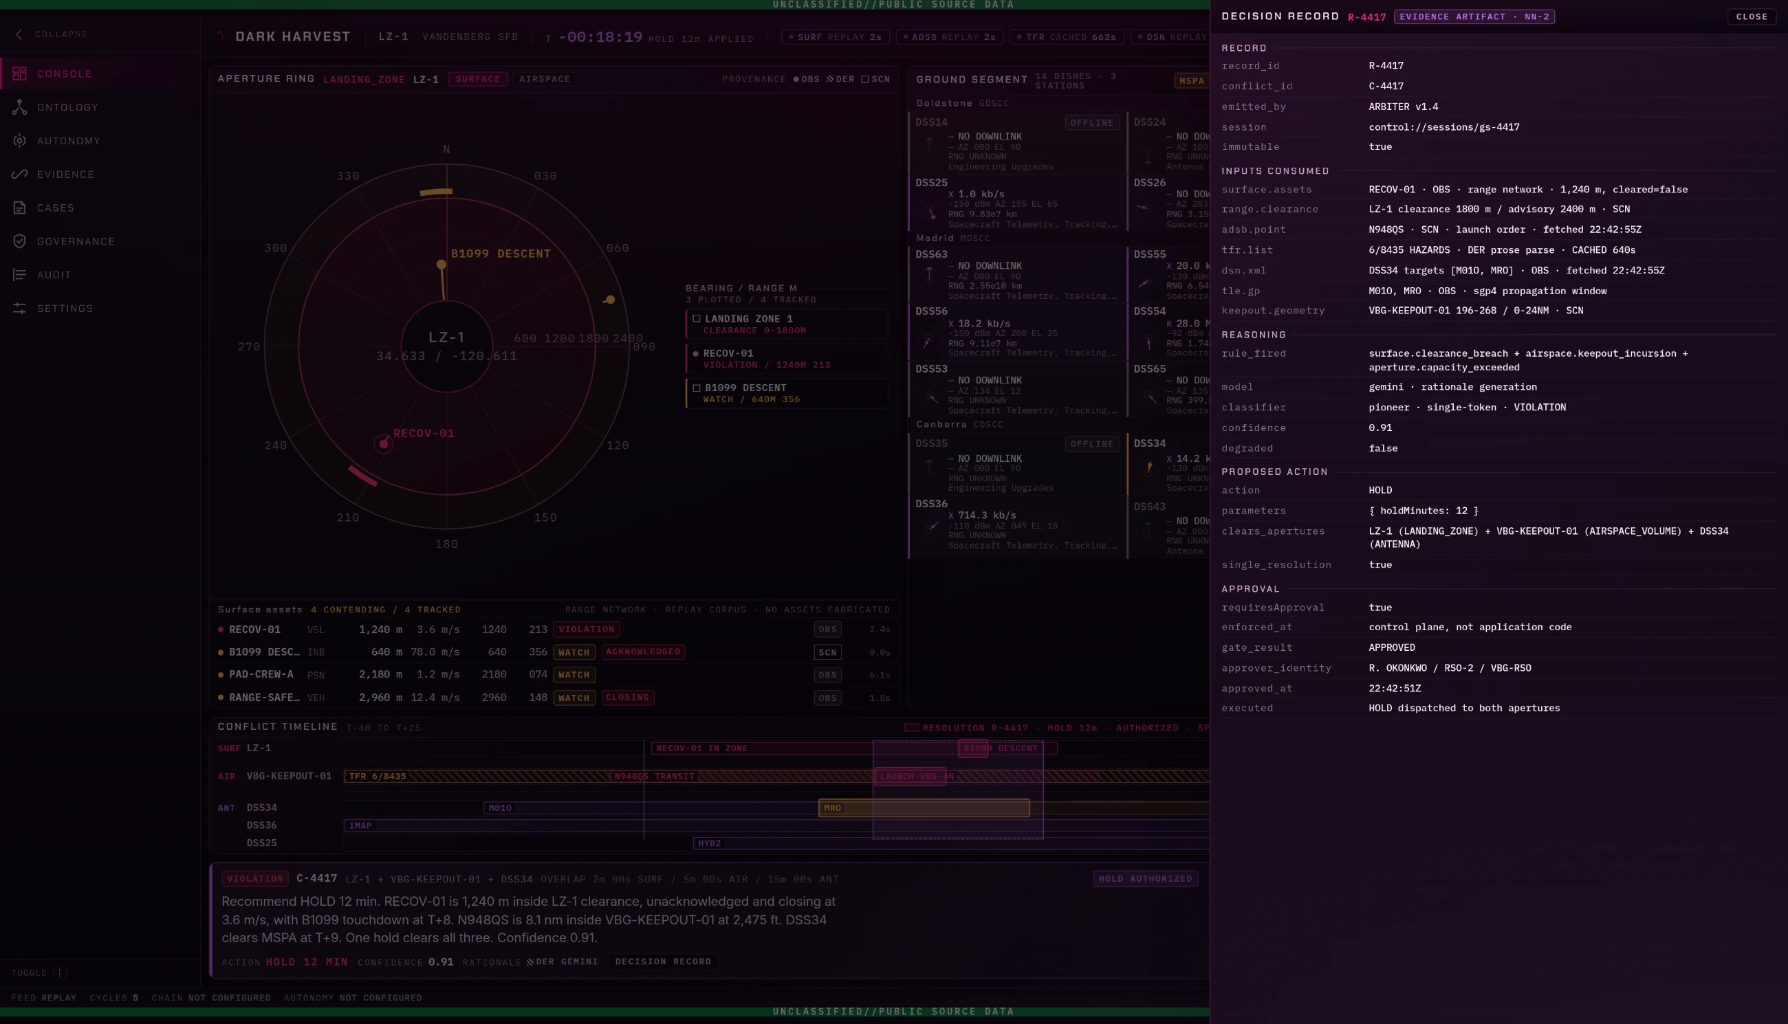Screen dimensions: 1788x1024
Task: Open the Governance shield icon
Action: 20,241
